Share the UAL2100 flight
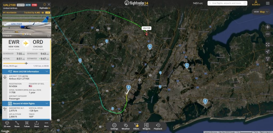 coord(37,124)
